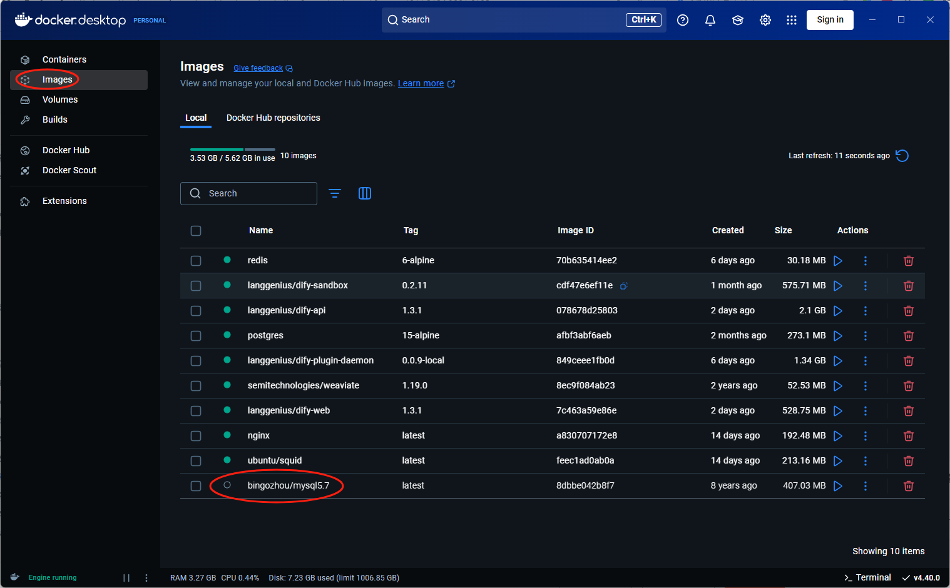Click the whale icon in status bar

[x=15, y=577]
